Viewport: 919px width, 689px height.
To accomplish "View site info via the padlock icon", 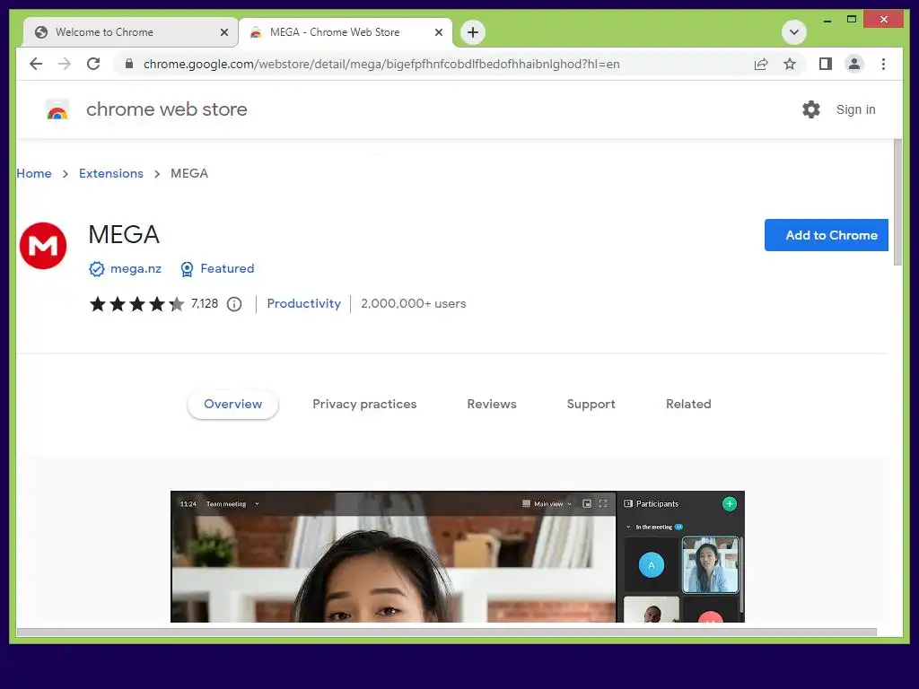I will click(x=129, y=64).
